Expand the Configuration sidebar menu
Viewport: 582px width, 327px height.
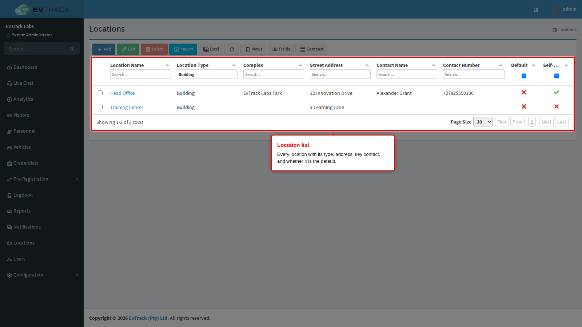[42, 275]
